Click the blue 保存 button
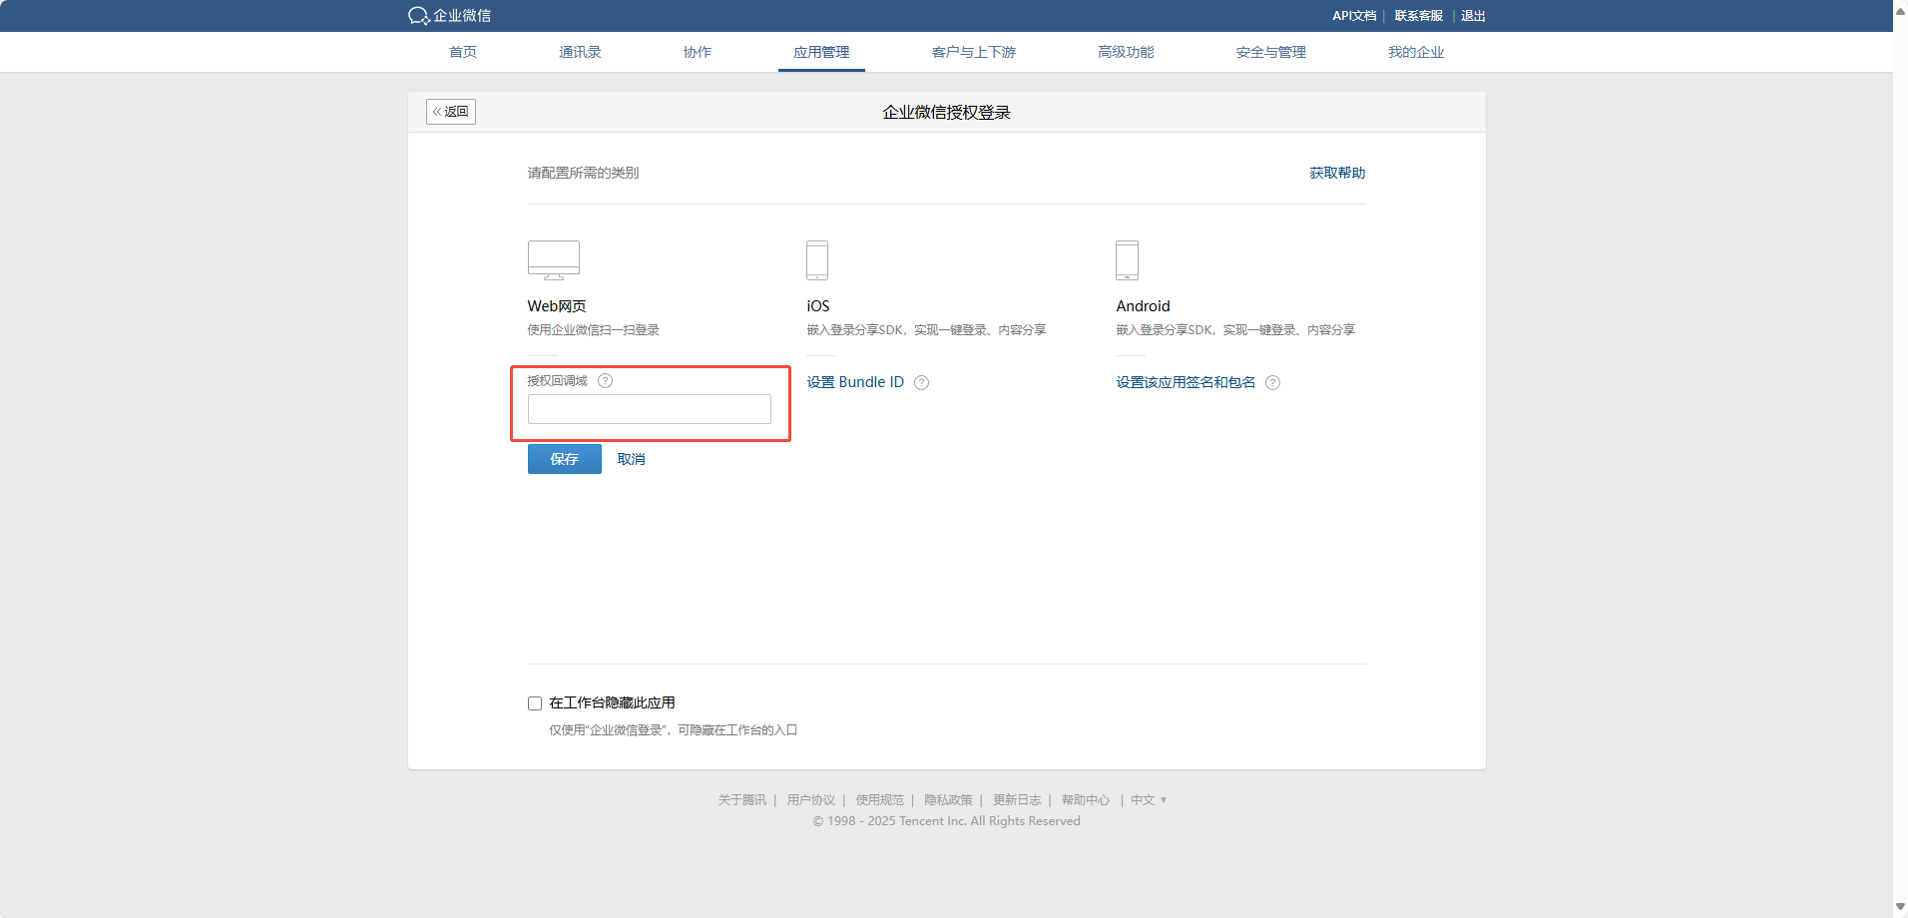 coord(565,459)
